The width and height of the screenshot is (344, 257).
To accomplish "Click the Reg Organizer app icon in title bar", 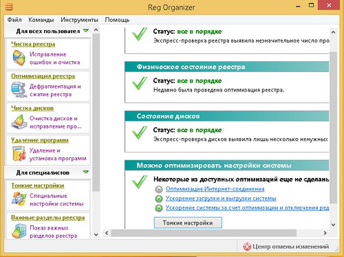I will tap(9, 7).
